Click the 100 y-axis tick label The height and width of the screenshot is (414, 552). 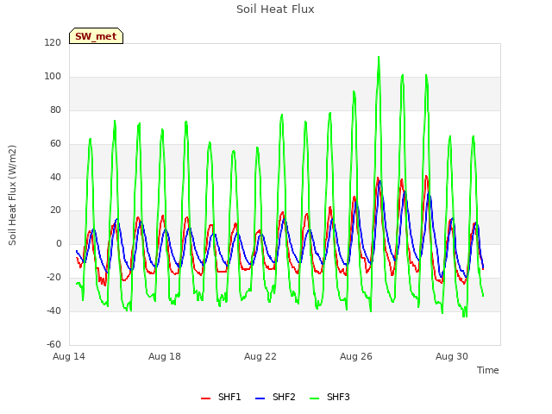53,77
